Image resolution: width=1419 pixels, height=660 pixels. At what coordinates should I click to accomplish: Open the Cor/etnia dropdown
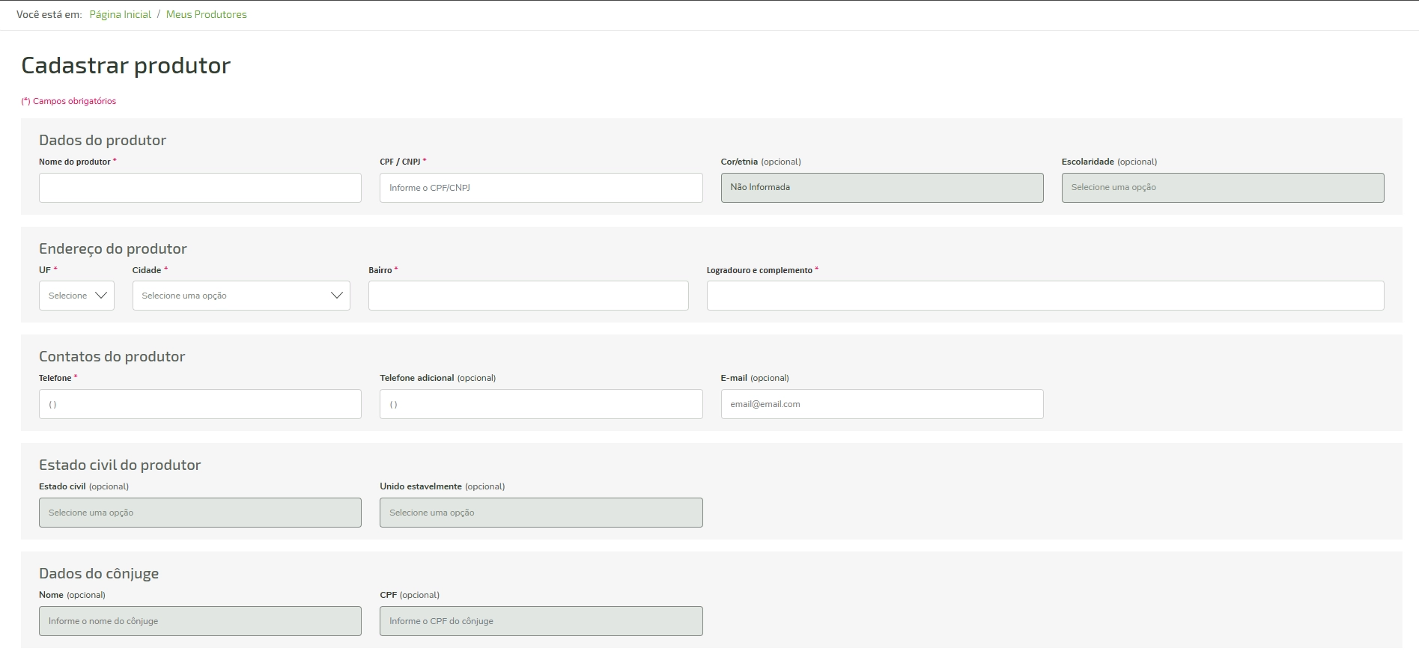[x=881, y=188]
